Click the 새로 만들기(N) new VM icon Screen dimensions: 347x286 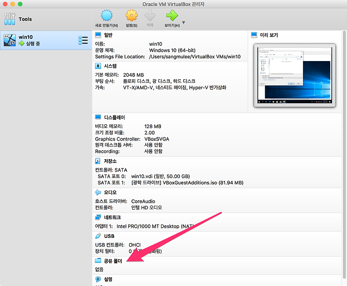[107, 15]
